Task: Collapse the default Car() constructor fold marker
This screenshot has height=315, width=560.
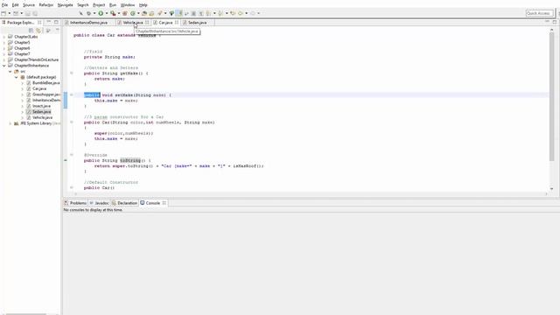Action: tap(72, 187)
